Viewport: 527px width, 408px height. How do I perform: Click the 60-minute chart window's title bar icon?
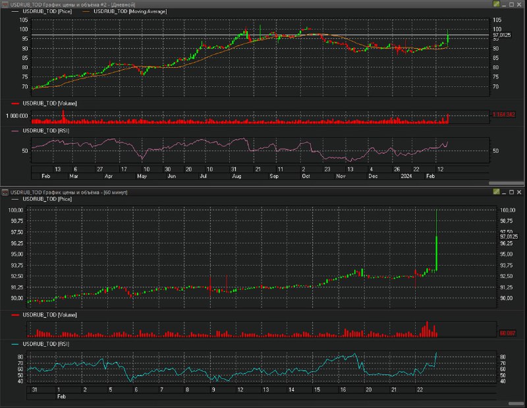click(5, 192)
